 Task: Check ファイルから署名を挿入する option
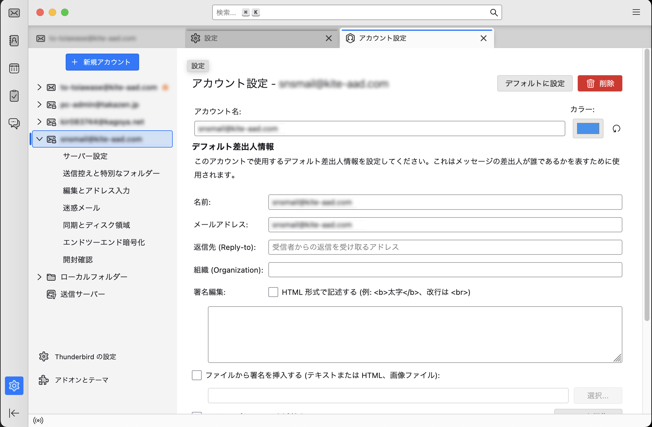197,375
